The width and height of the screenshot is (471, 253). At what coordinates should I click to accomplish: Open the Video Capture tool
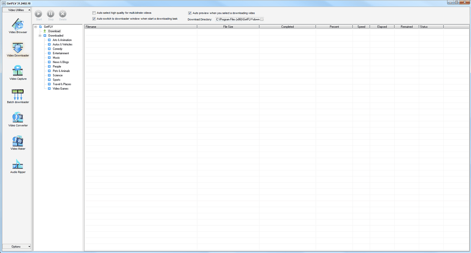pos(18,72)
